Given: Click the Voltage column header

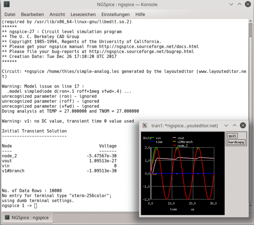Looking at the screenshot, I should 108,146.
